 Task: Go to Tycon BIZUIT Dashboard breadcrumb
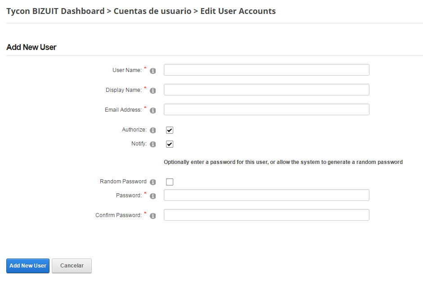(x=55, y=11)
